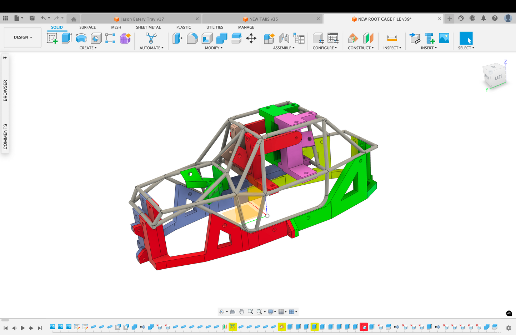Open timeline settings gear
The image size is (516, 335).
point(509,327)
